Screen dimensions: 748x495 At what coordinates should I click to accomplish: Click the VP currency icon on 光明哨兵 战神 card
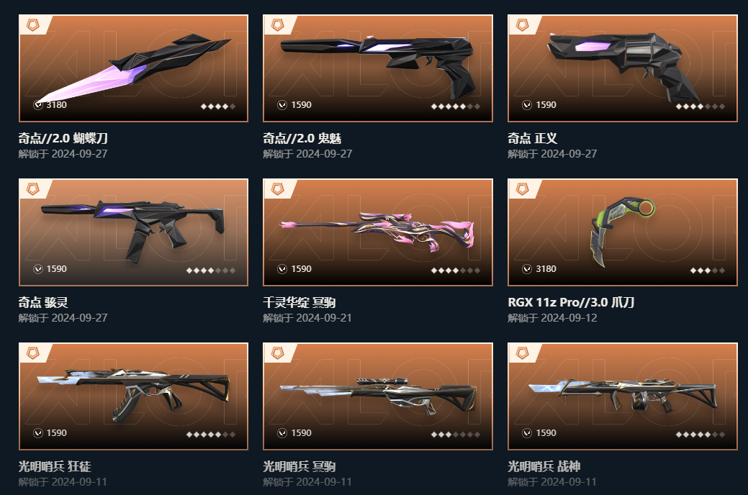pos(527,433)
